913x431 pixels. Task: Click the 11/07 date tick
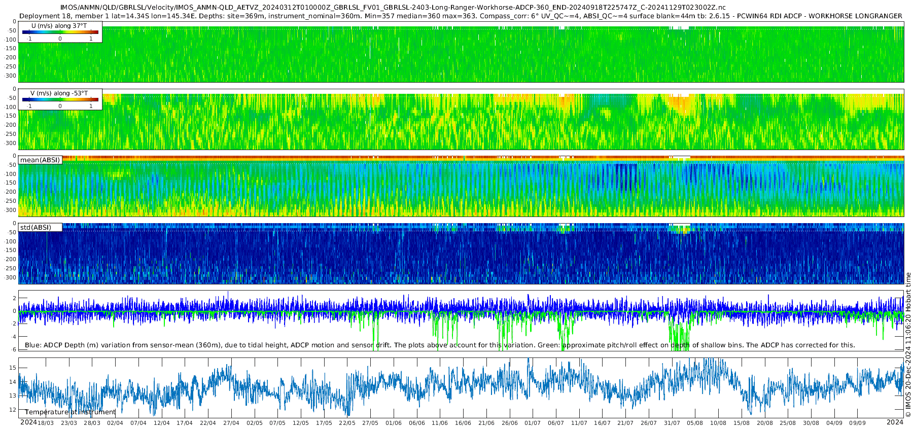pyautogui.click(x=579, y=423)
